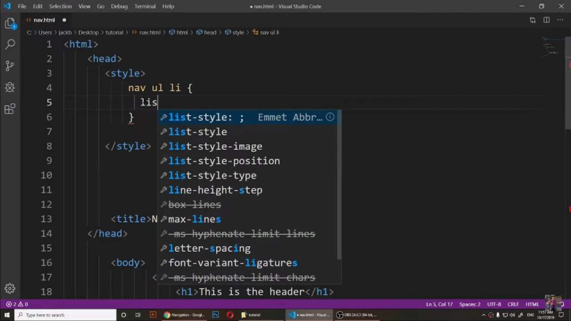The width and height of the screenshot is (571, 321).
Task: Change indentation via Spaces: 2
Action: click(x=470, y=304)
